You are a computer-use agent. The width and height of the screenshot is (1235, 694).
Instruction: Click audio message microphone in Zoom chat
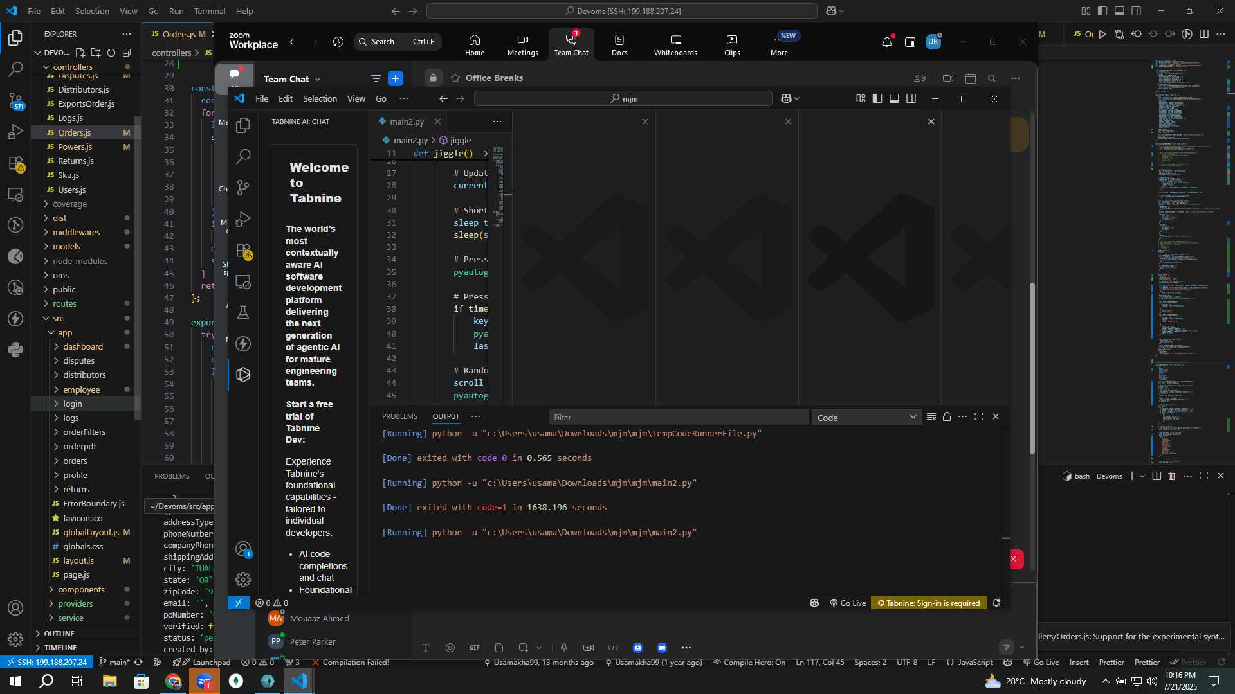pos(564,648)
